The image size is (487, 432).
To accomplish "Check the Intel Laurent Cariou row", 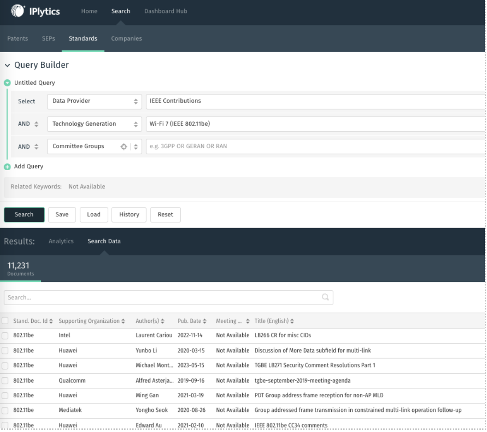I will click(x=5, y=336).
